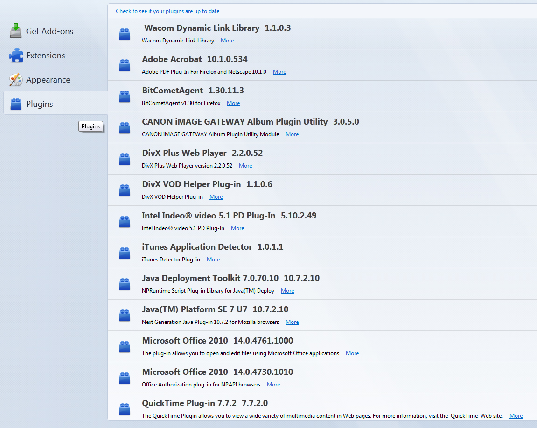537x428 pixels.
Task: Click the Wacom Dynamic Link Library plugin icon
Action: (124, 34)
